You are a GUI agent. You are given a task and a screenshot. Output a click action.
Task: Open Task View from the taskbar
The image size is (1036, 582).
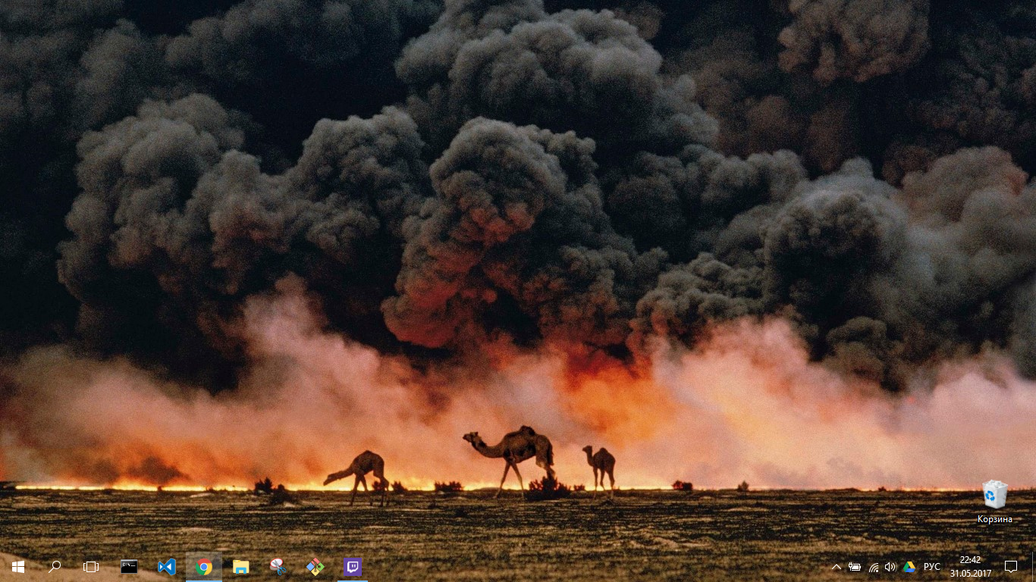point(91,566)
